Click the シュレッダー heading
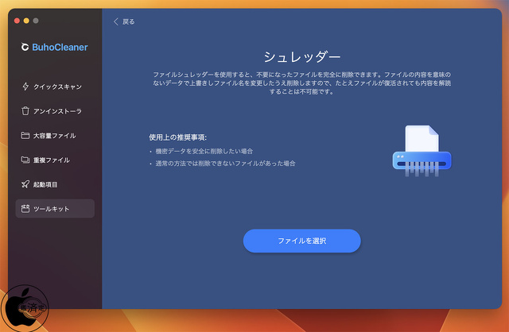The image size is (509, 332). point(302,57)
